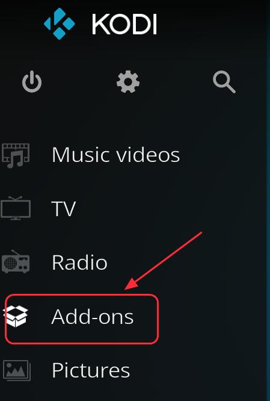Select the Radio receiver icon
Screen dimensions: 270x401
pyautogui.click(x=16, y=262)
